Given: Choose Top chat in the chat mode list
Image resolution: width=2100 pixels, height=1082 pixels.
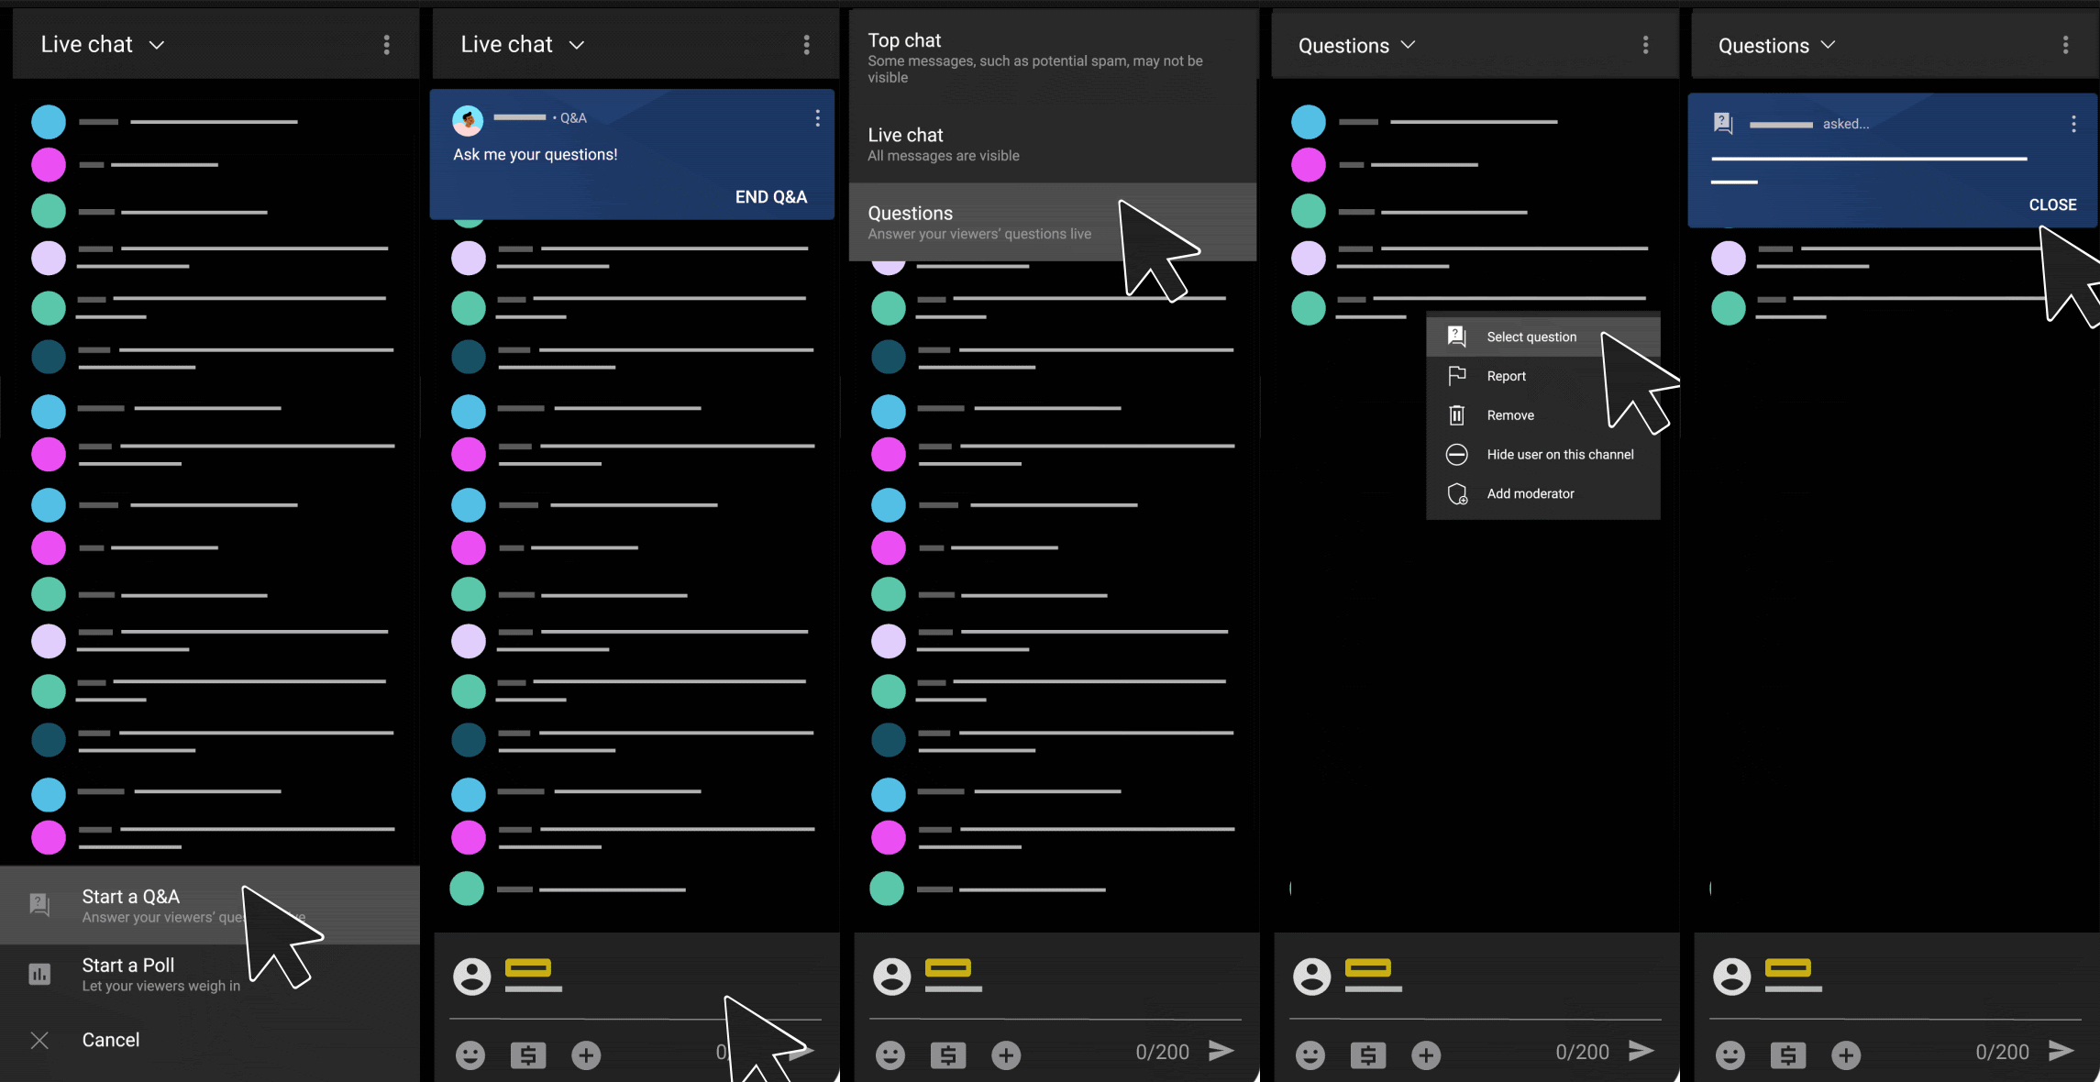Looking at the screenshot, I should tap(1053, 58).
